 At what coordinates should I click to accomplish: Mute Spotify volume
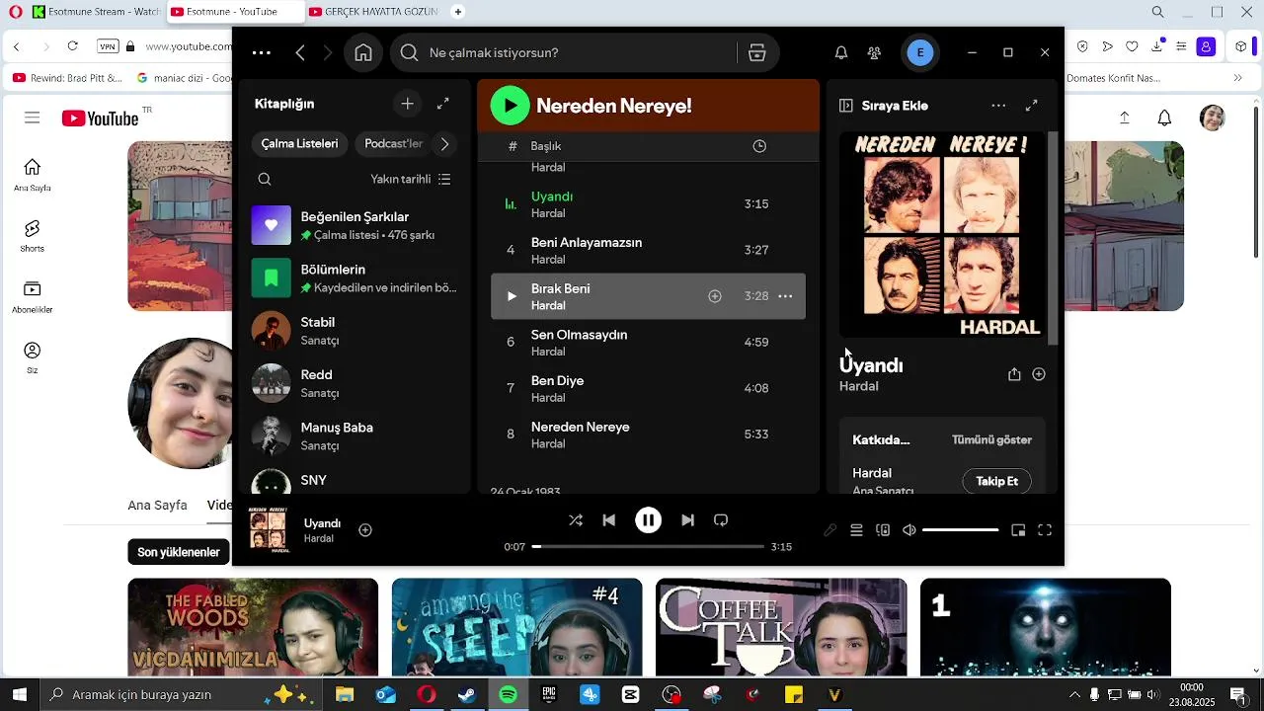[x=909, y=530]
